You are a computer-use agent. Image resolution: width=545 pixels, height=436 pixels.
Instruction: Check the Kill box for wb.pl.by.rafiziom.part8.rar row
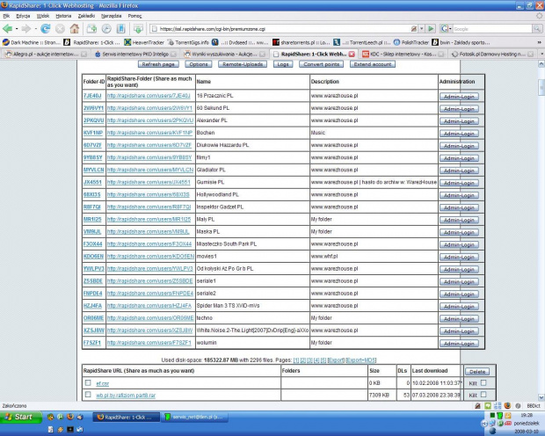pyautogui.click(x=483, y=395)
